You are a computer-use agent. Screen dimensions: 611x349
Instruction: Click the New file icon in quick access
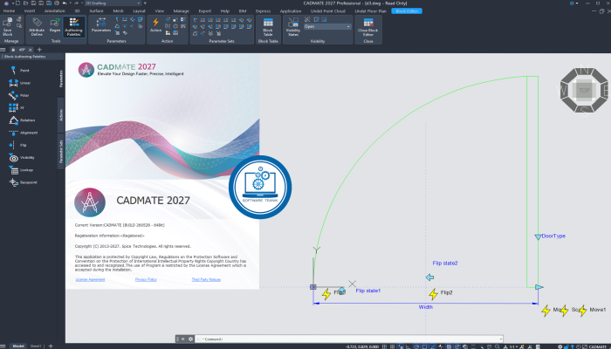[18, 3]
